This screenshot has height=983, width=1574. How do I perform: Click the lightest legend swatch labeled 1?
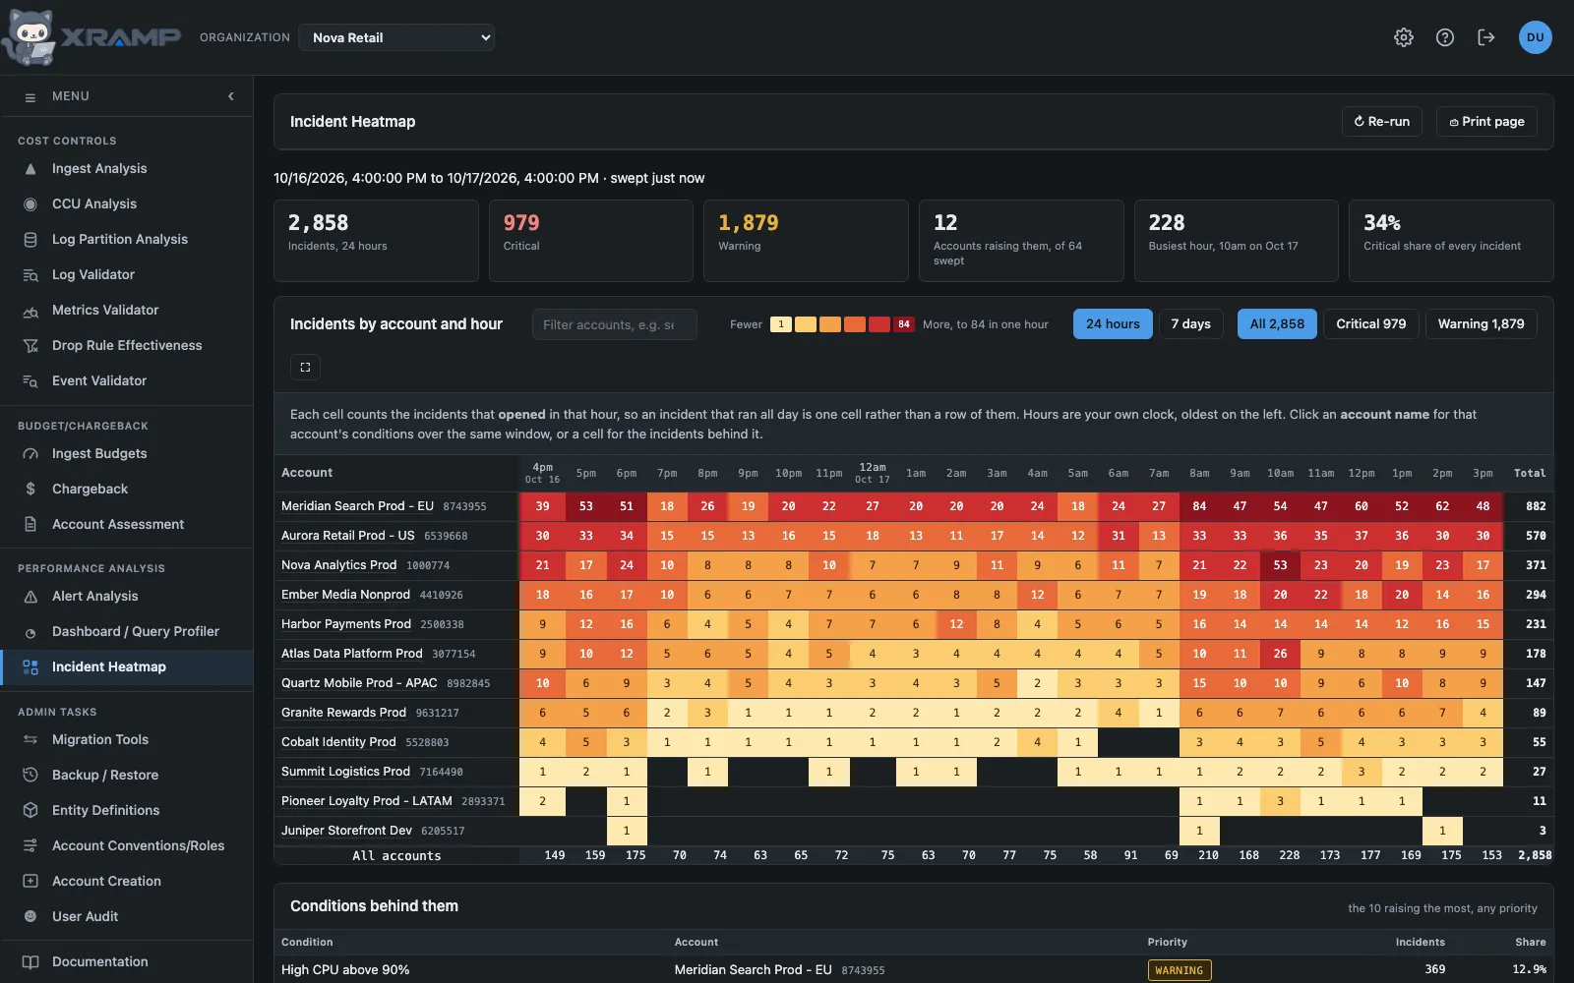(x=781, y=324)
